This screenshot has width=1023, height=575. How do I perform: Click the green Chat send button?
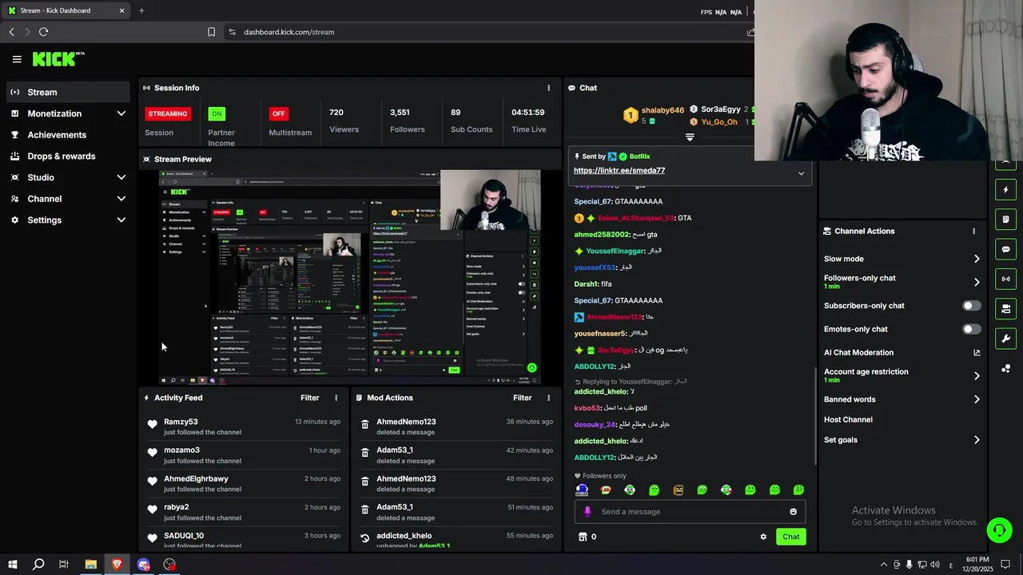pos(790,537)
